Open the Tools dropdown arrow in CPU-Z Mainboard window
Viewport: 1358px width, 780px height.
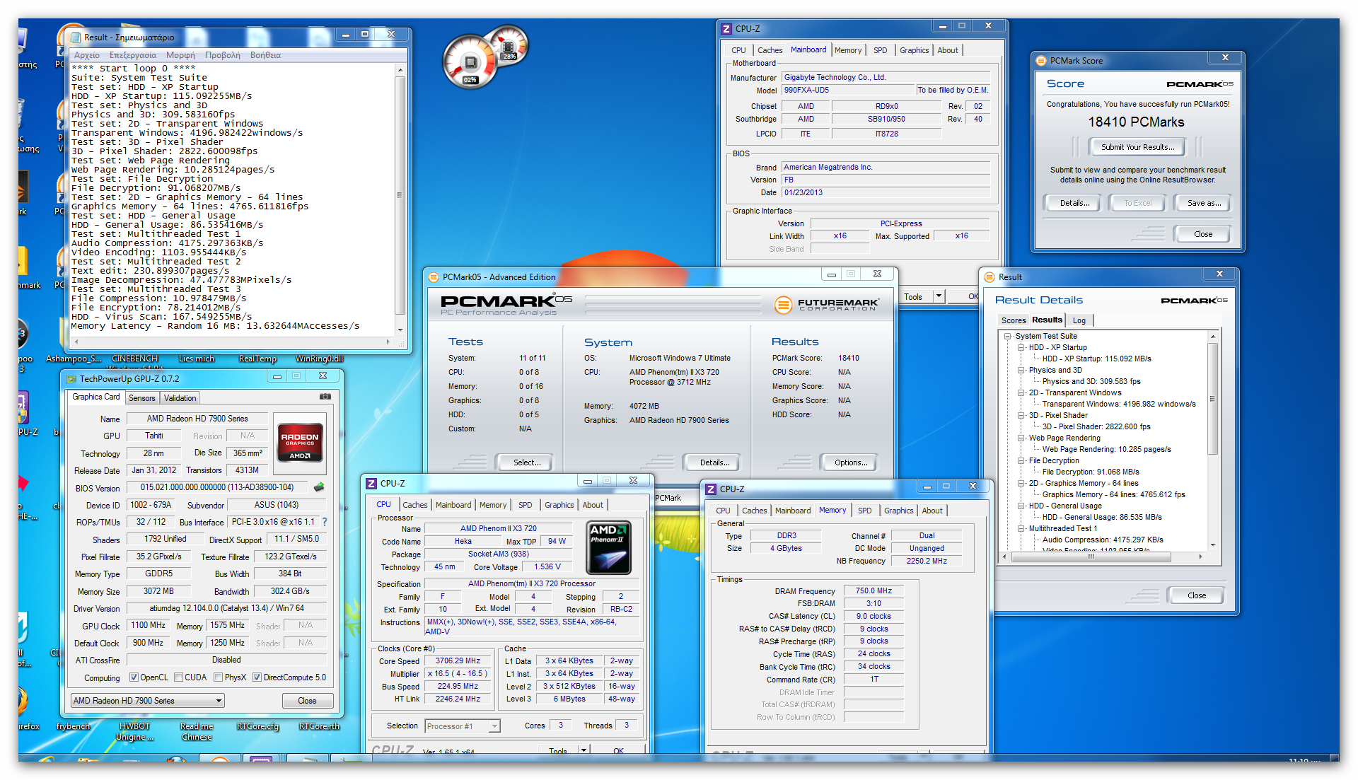[939, 296]
